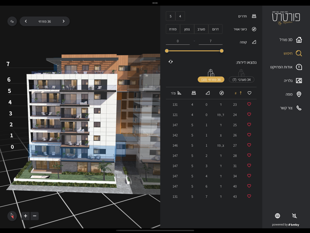The height and width of the screenshot is (233, 310).
Task: Go to next building with right chevron
Action: click(x=63, y=21)
